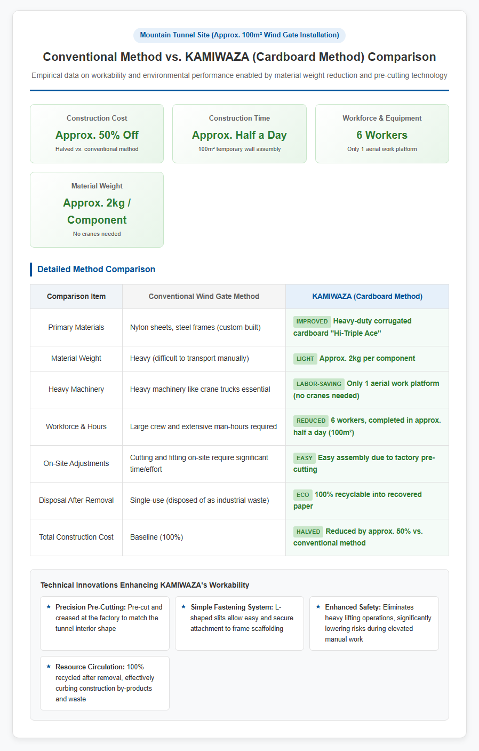The image size is (479, 751).
Task: Click the 'Construction Cost' card title
Action: [x=97, y=118]
